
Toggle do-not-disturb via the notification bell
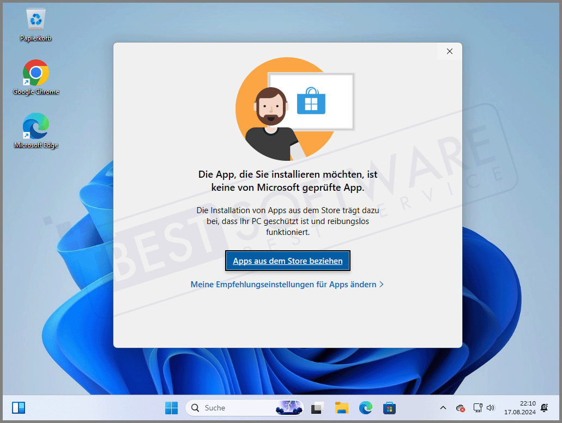click(x=543, y=408)
